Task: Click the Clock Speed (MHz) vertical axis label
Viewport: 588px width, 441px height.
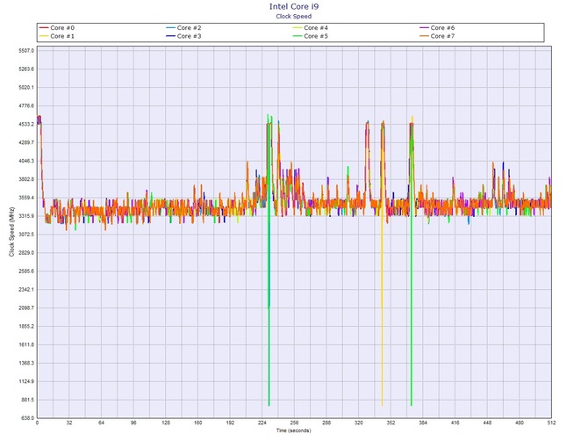Action: [x=11, y=234]
